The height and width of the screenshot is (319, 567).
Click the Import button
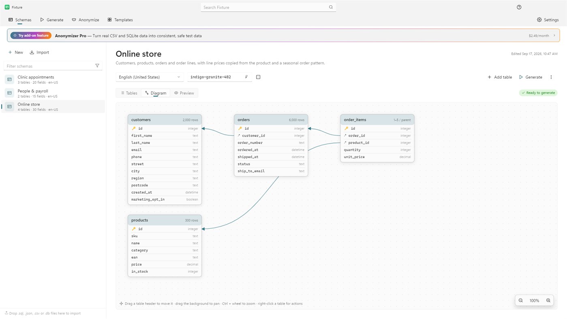(x=39, y=52)
